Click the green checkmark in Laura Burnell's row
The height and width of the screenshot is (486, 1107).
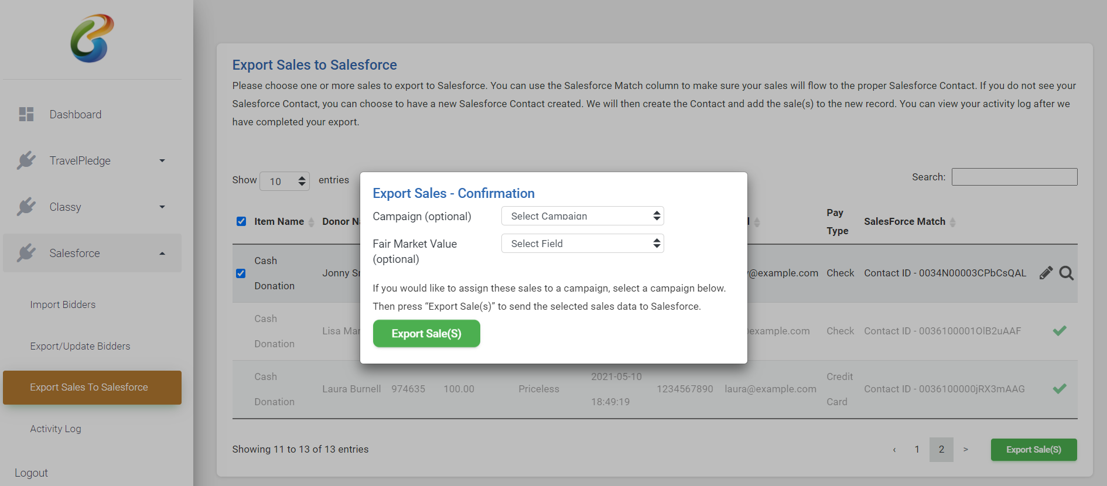click(x=1060, y=389)
